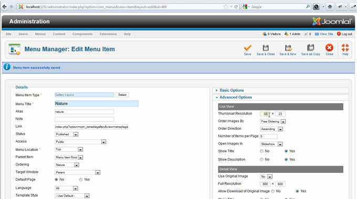Open the Extensions menu
The image size is (357, 199).
108,34
